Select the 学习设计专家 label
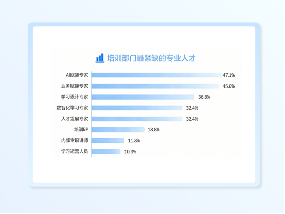The width and height of the screenshot is (285, 214). (75, 97)
